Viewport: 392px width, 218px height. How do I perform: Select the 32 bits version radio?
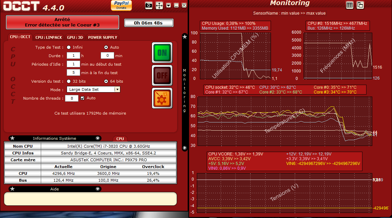(69, 81)
